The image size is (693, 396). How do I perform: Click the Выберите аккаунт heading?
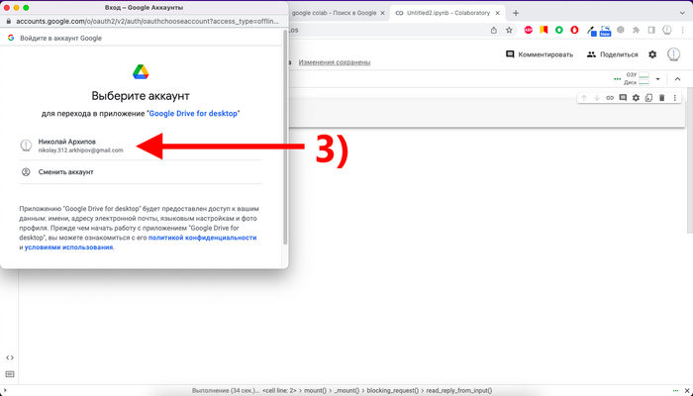point(141,95)
